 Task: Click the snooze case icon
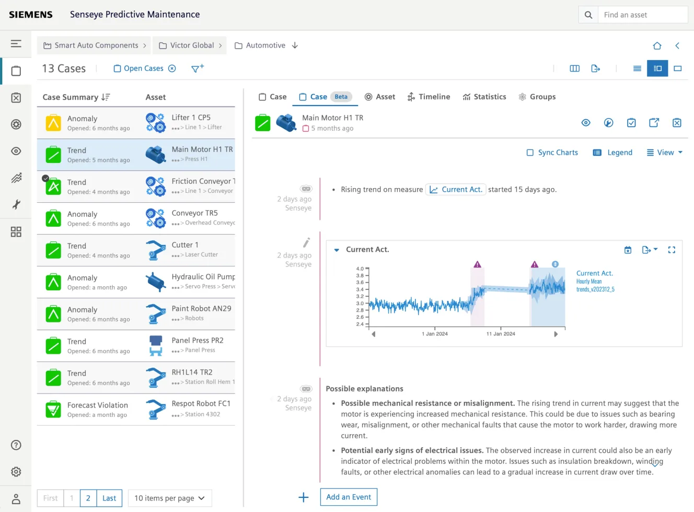coord(608,123)
